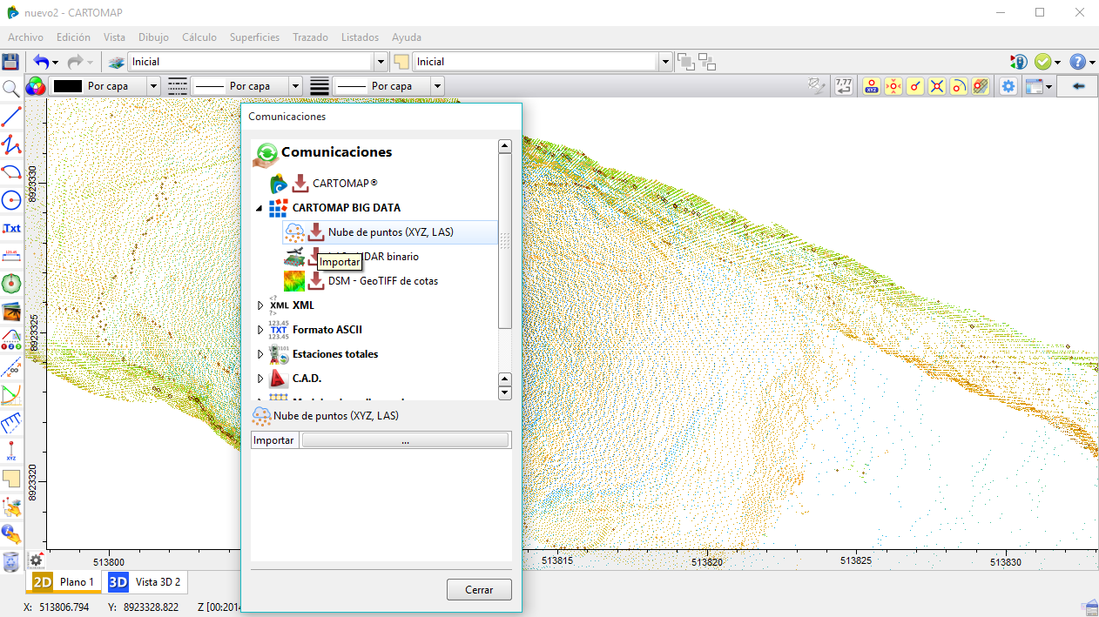Click the scroll up arrow in Comunicaciones list

[504, 146]
